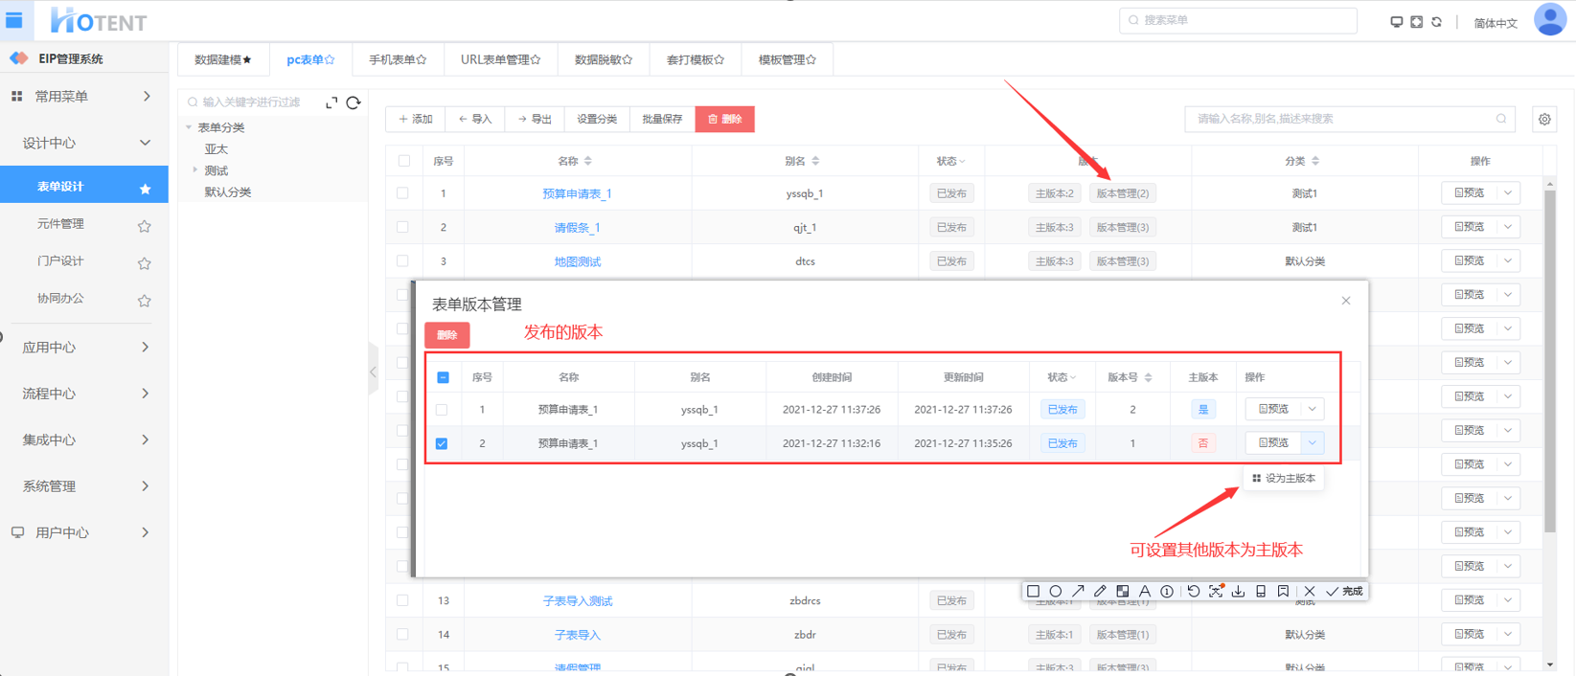Toggle sidebar with top-left menu icon
Image resolution: width=1576 pixels, height=676 pixels.
pos(14,20)
